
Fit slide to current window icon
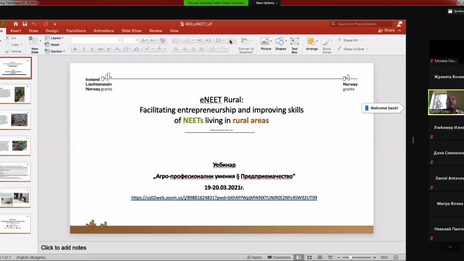coord(396,257)
